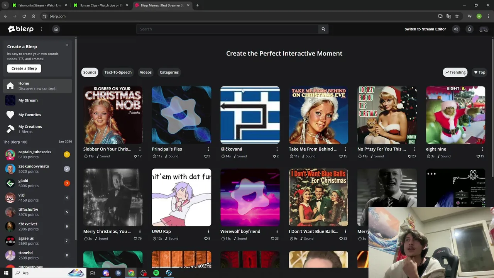The image size is (494, 278).
Task: Go to Home Discover new content
Action: point(37,86)
